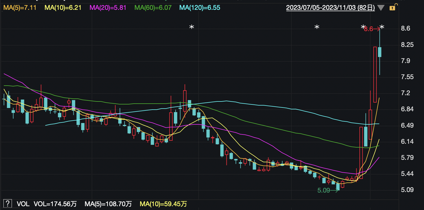Click the leftmost asterisk event marker
The width and height of the screenshot is (424, 210).
(192, 27)
